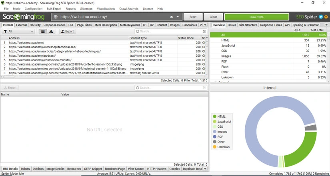Screen dimensions: 330x176
Task: Click the Start button
Action: pos(193,17)
